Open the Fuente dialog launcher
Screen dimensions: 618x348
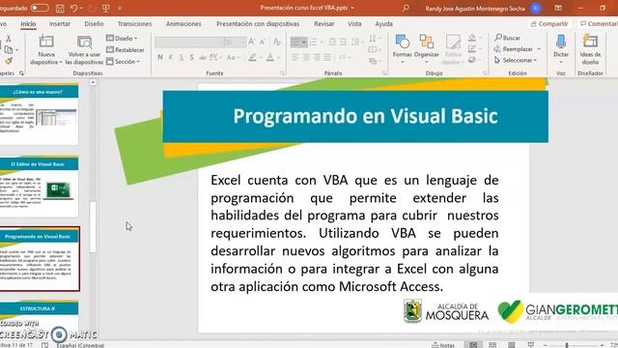coord(283,73)
